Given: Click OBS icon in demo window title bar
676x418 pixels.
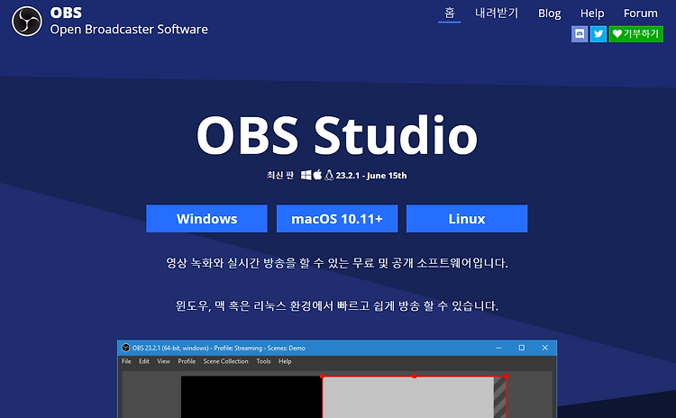Looking at the screenshot, I should click(125, 348).
